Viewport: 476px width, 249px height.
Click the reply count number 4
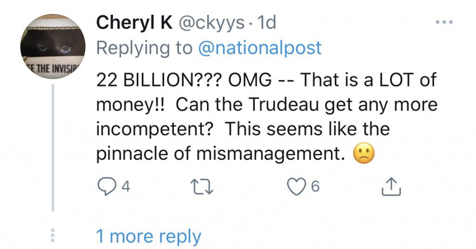pos(125,187)
